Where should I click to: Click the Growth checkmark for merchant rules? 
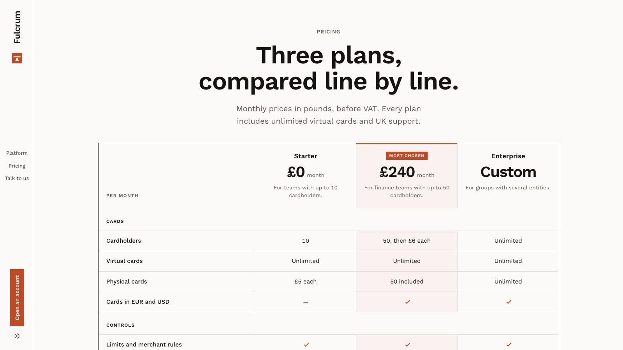[407, 345]
